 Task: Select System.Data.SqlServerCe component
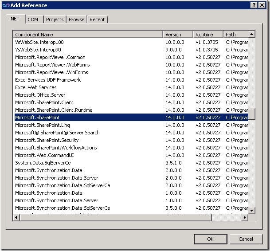131,163
